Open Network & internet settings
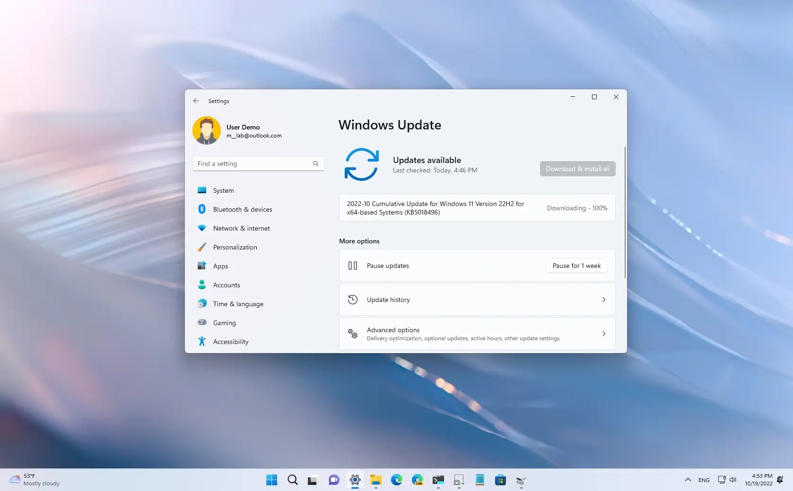The width and height of the screenshot is (793, 491). [241, 228]
